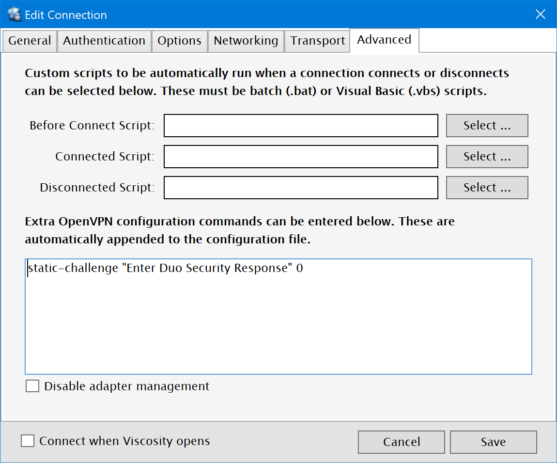Save the connection settings
The width and height of the screenshot is (557, 463).
(493, 442)
